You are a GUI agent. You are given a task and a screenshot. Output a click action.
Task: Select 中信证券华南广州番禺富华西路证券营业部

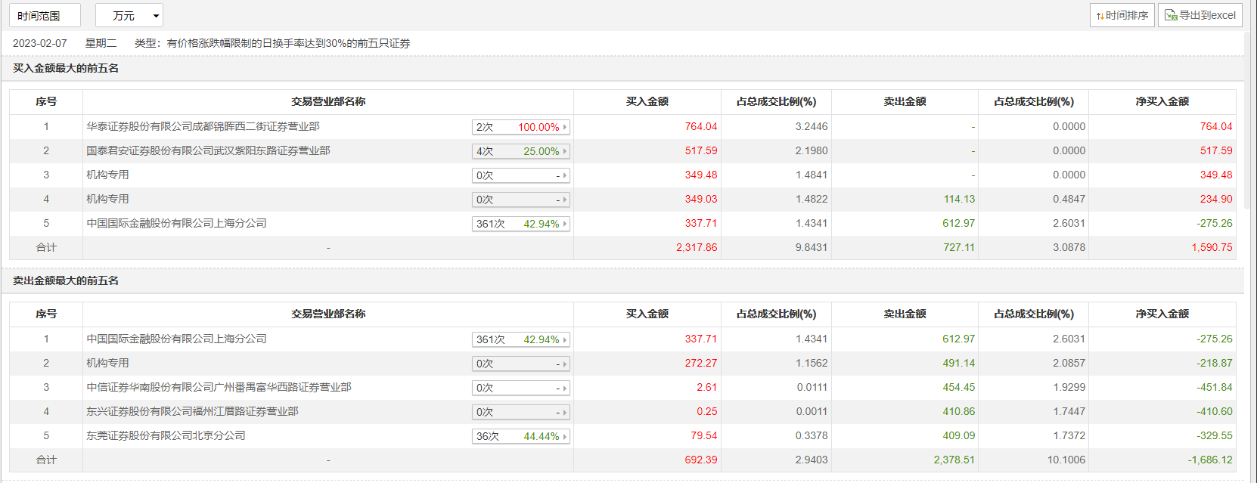coord(219,388)
